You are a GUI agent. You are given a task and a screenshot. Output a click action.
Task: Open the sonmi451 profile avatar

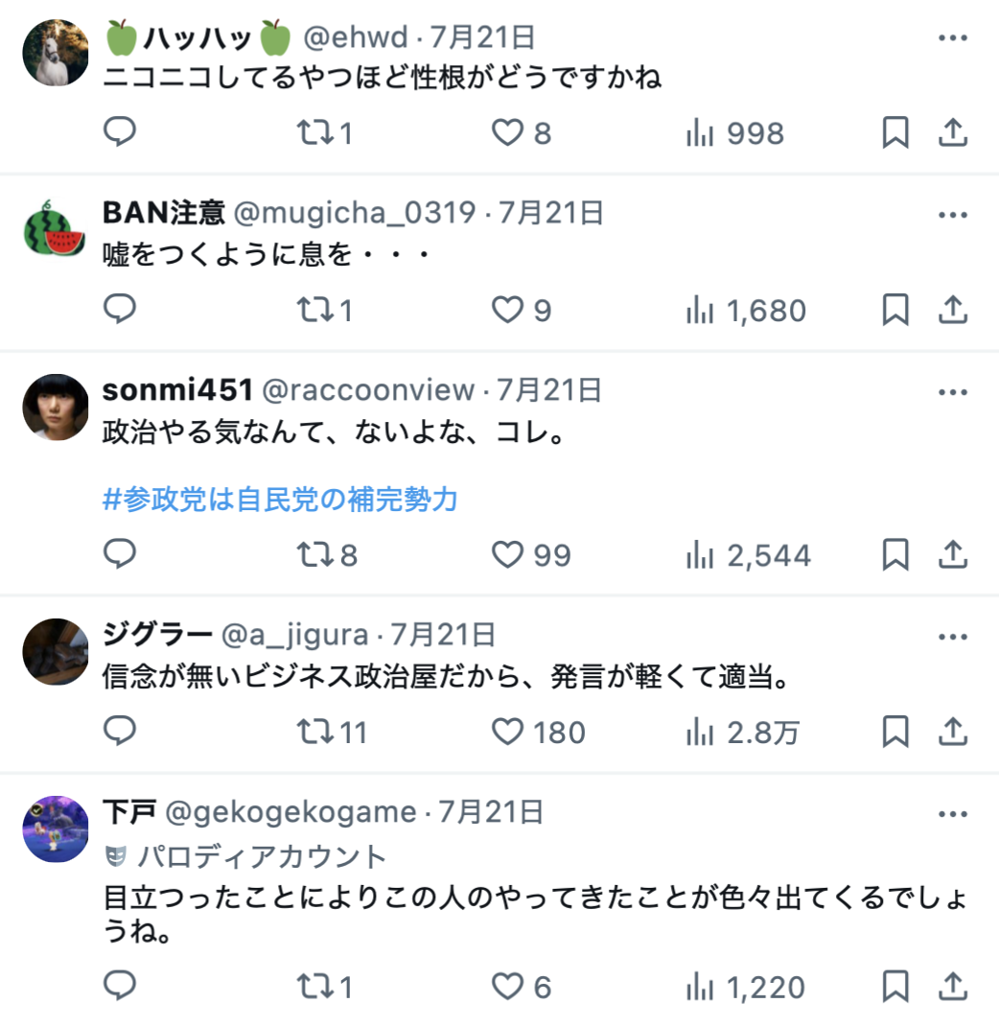pos(56,407)
